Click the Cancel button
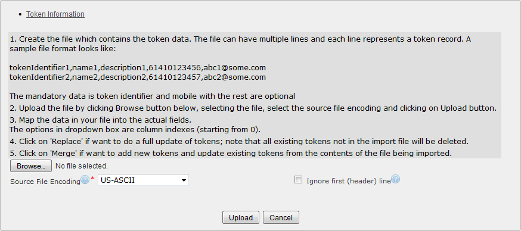521x231 pixels. tap(281, 218)
